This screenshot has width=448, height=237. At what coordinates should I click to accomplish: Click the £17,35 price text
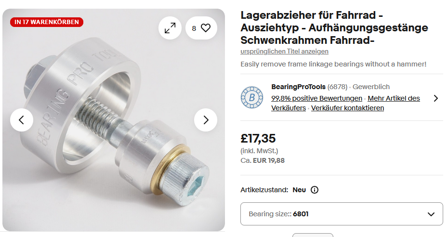click(258, 138)
